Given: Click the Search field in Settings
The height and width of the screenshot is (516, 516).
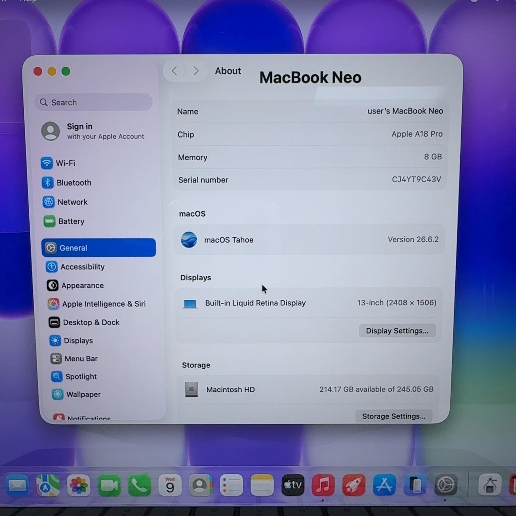Looking at the screenshot, I should [x=94, y=102].
